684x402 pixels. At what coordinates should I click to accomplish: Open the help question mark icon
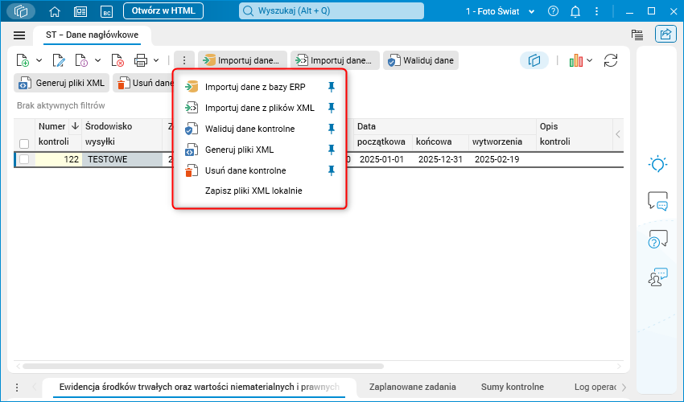coord(553,11)
